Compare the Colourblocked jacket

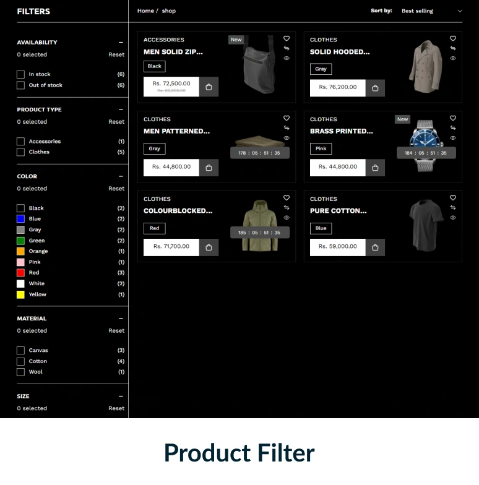(x=287, y=208)
